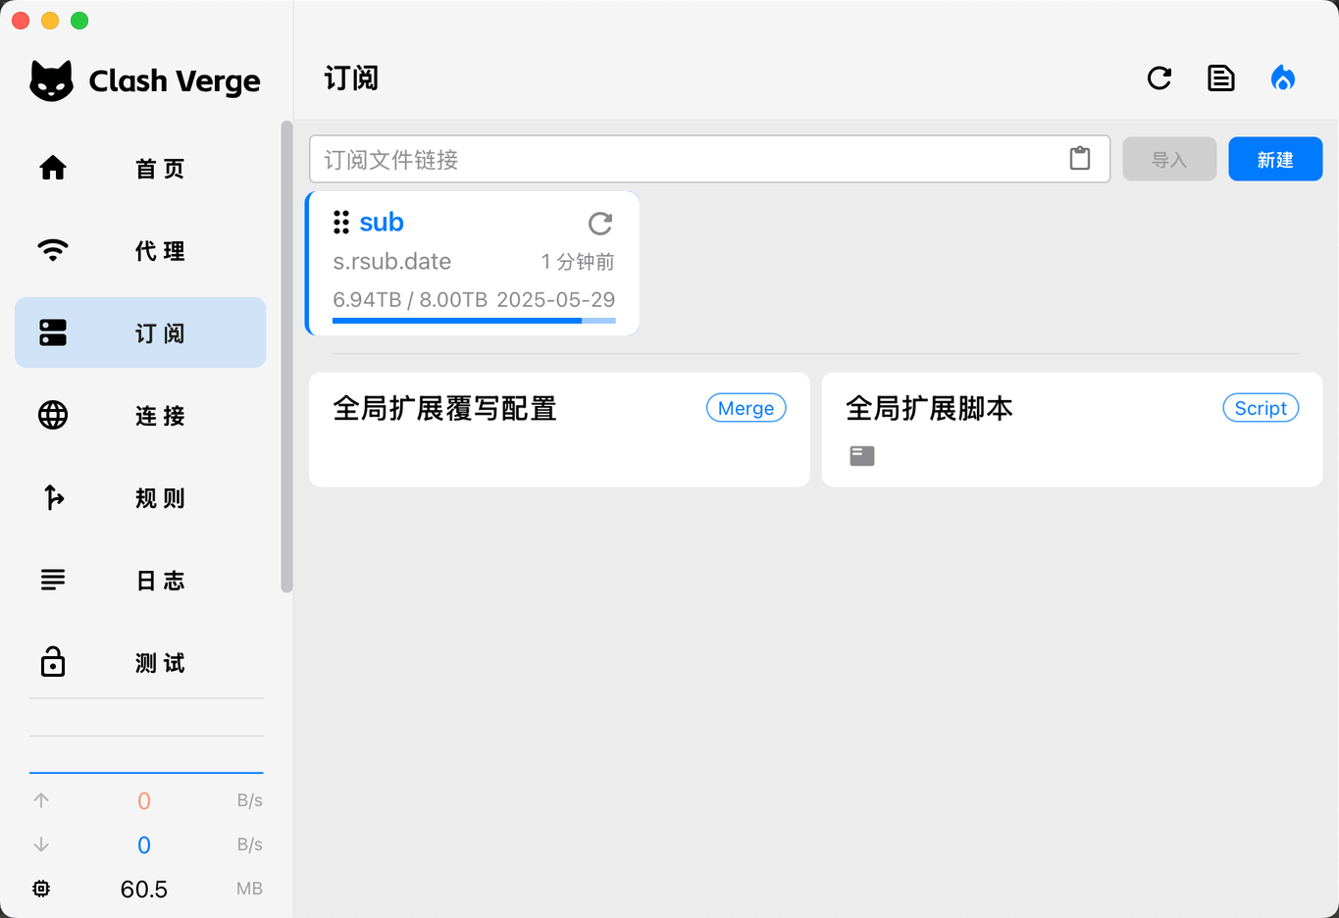The height and width of the screenshot is (918, 1339).
Task: Go to 首页 home page
Action: click(140, 169)
